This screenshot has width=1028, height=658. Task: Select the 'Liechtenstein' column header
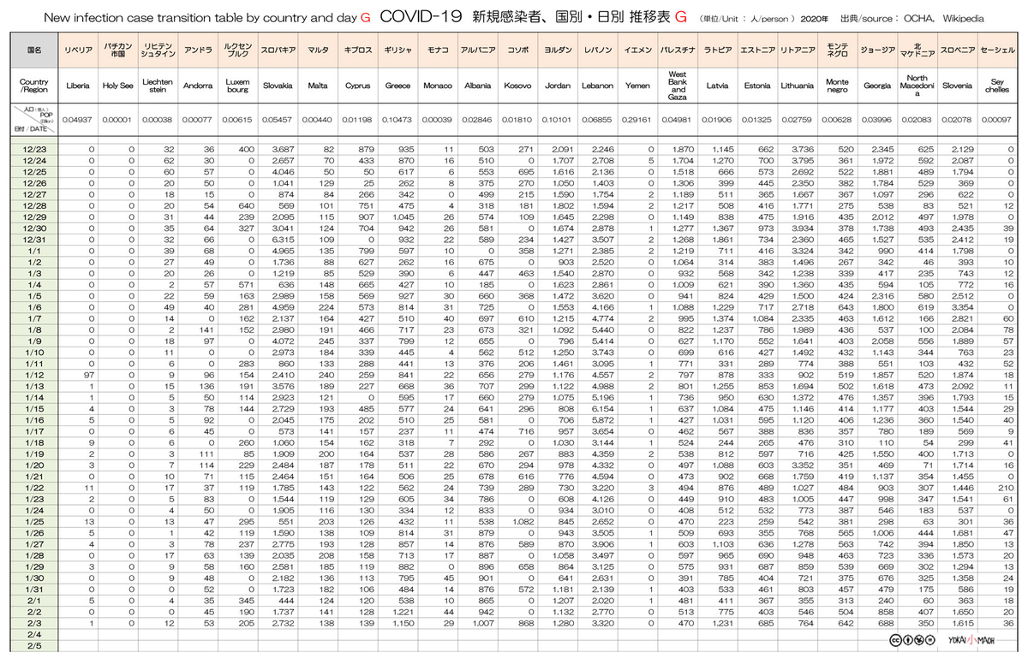(x=157, y=86)
